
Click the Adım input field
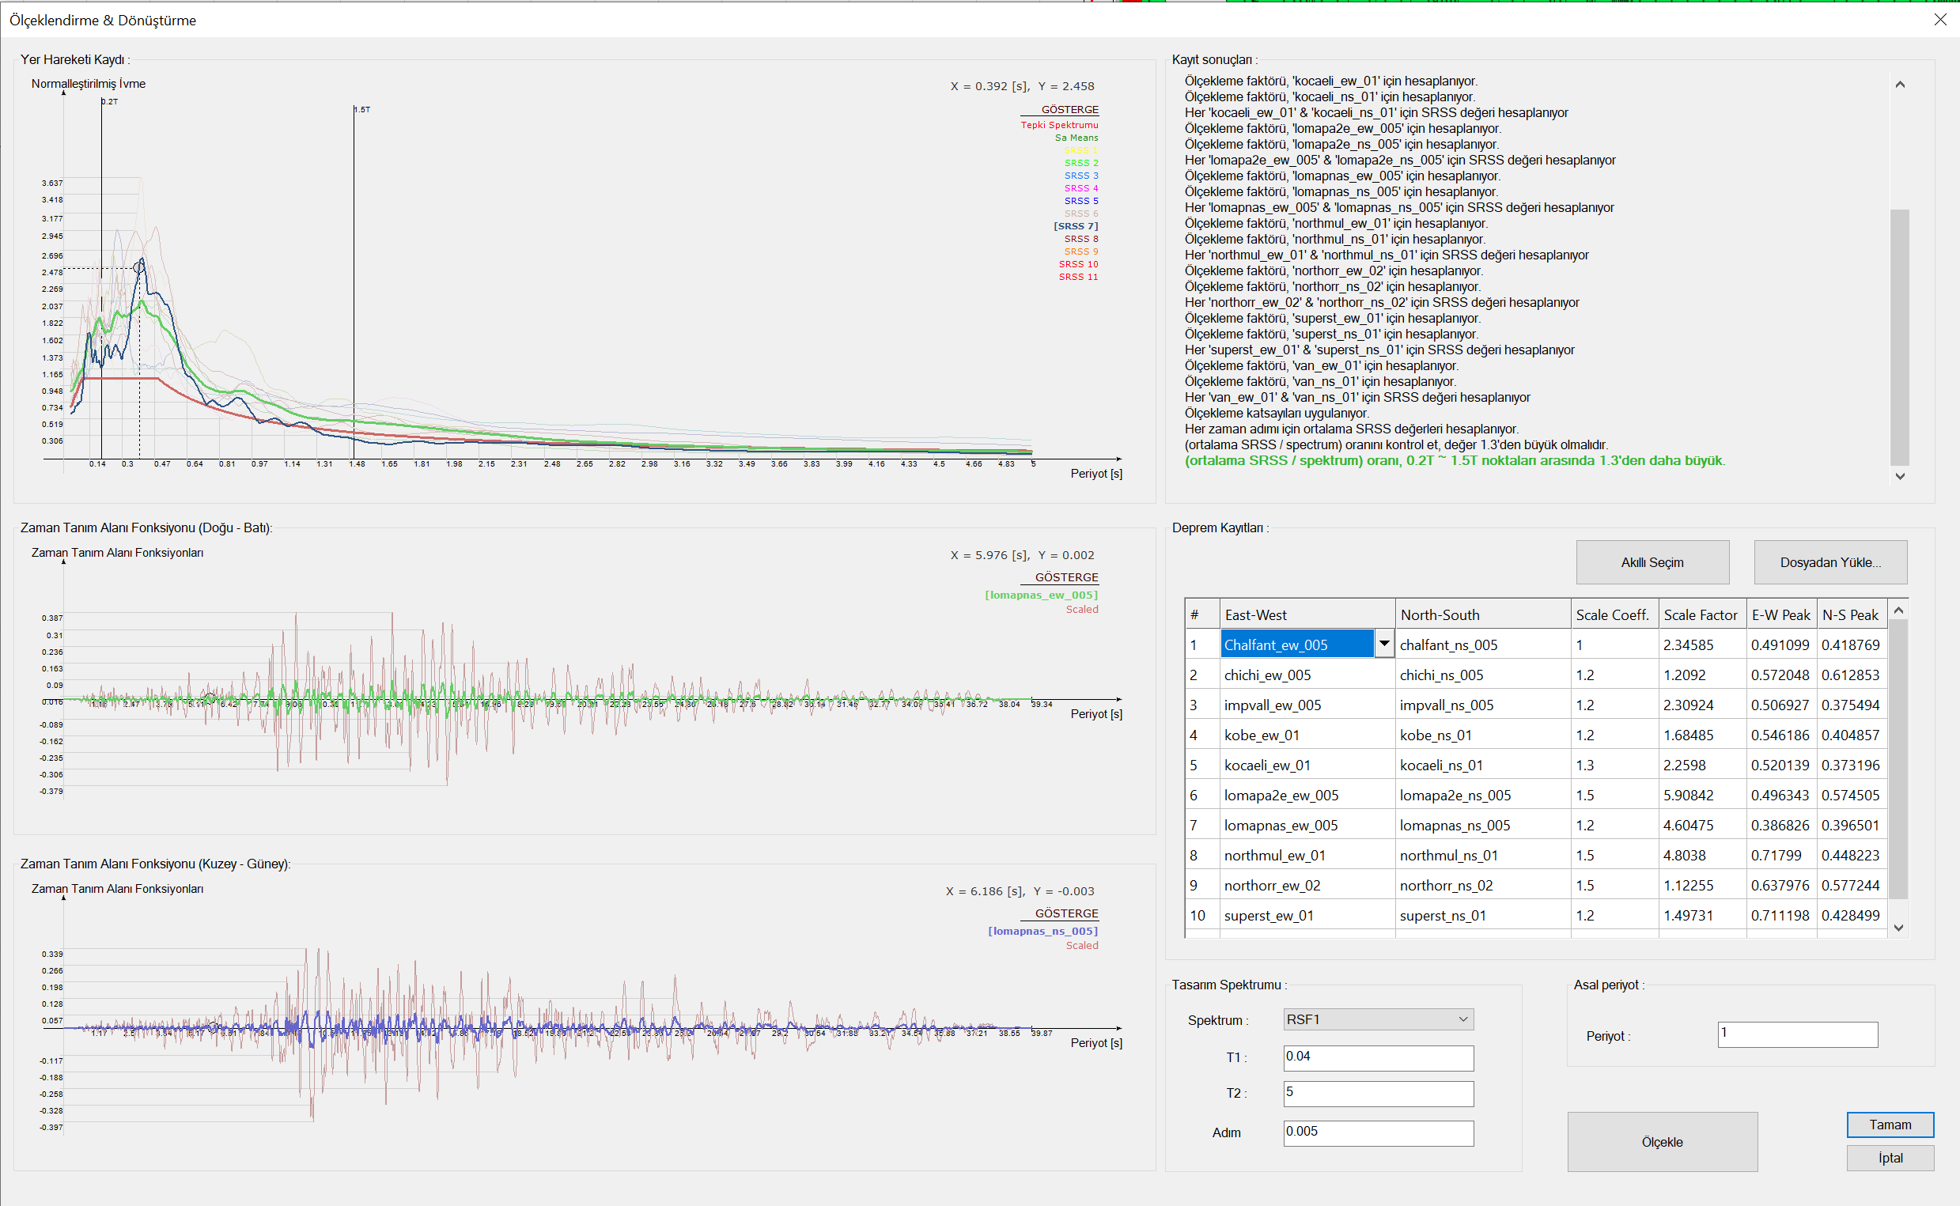pyautogui.click(x=1378, y=1132)
